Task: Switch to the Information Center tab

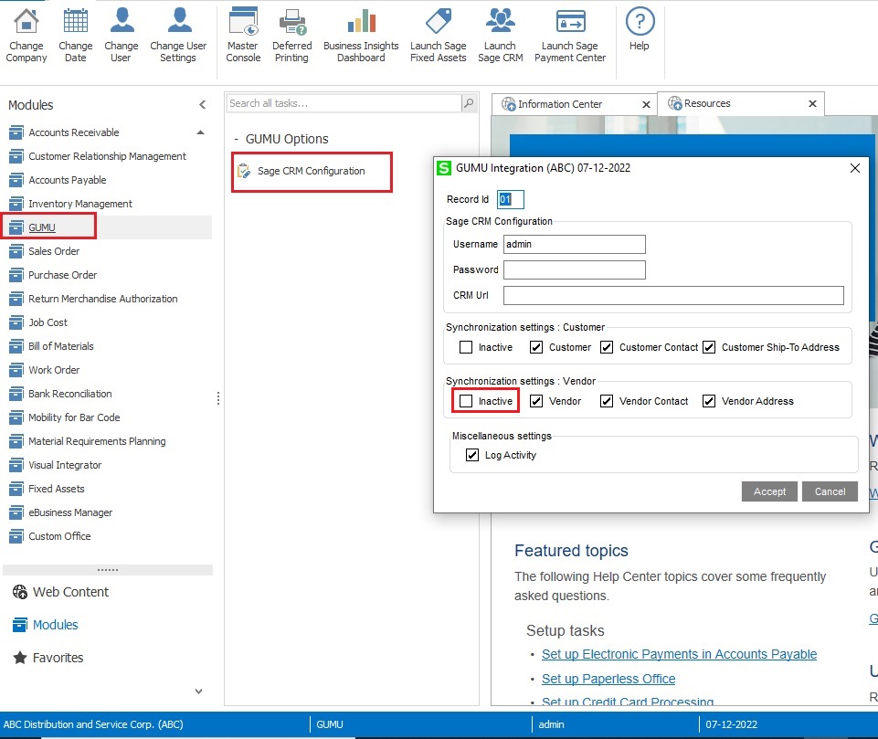Action: 560,104
